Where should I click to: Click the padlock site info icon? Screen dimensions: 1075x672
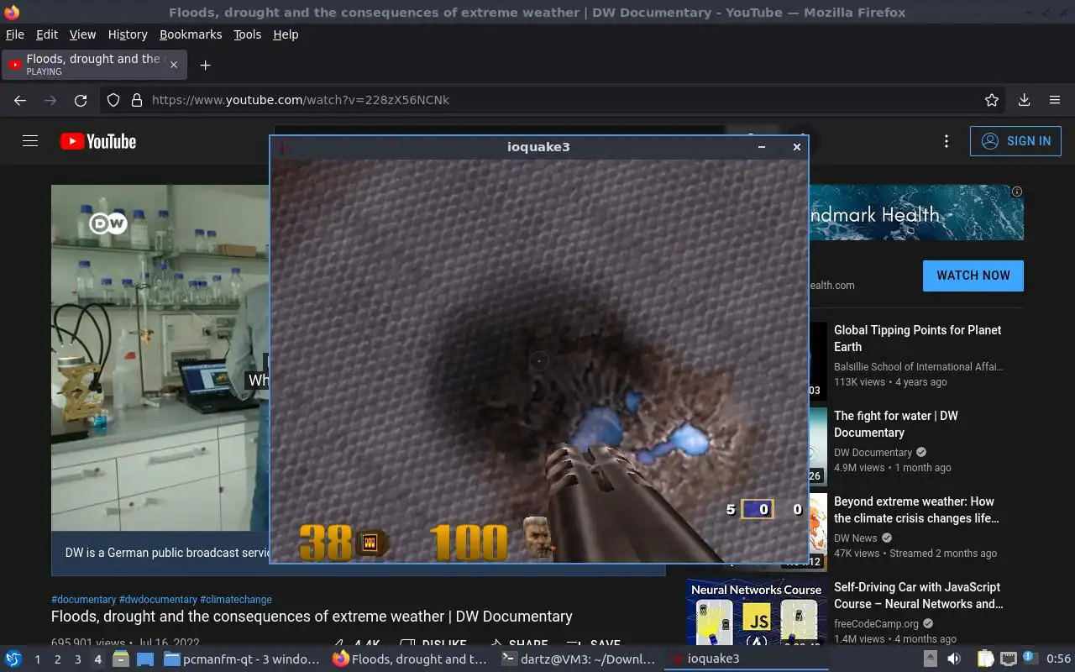pyautogui.click(x=137, y=100)
